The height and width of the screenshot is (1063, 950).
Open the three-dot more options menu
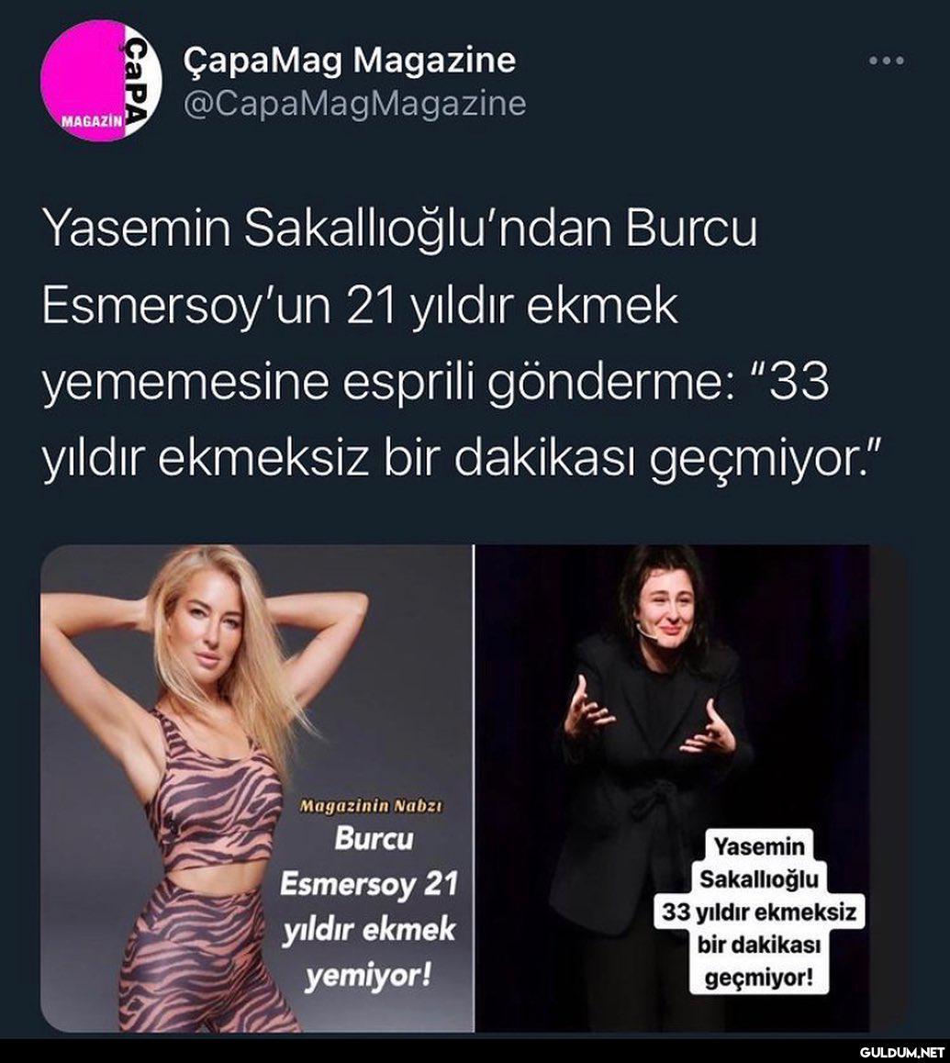(887, 61)
